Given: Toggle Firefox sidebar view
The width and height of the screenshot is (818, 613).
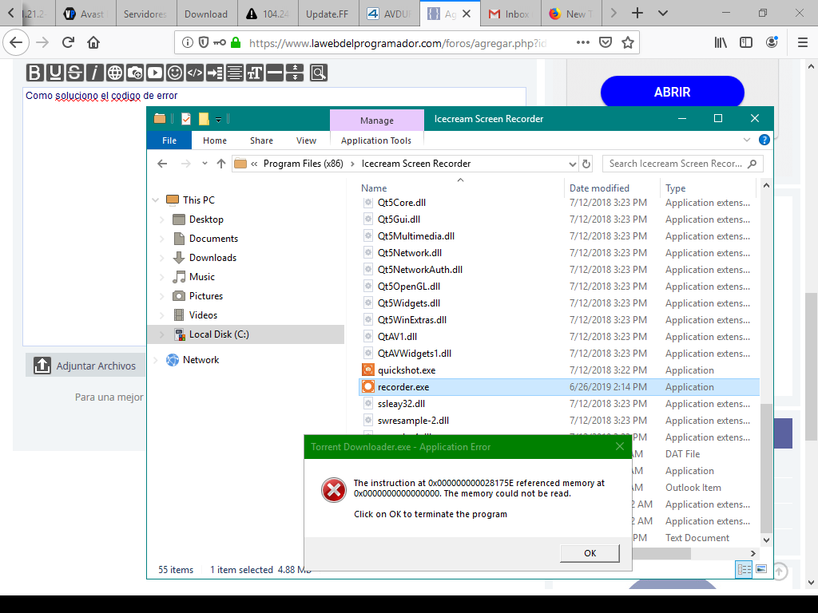Looking at the screenshot, I should point(746,42).
